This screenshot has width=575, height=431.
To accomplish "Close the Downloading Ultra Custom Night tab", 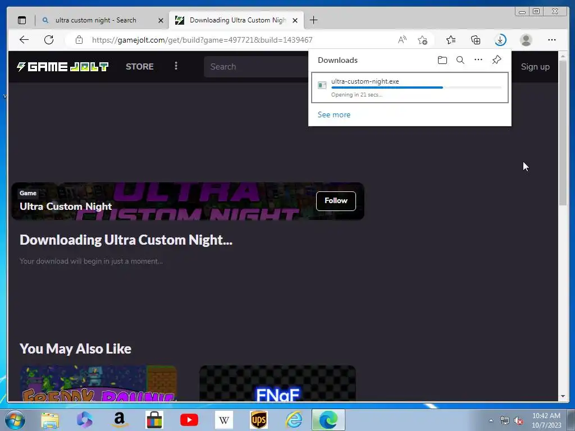I will 295,21.
